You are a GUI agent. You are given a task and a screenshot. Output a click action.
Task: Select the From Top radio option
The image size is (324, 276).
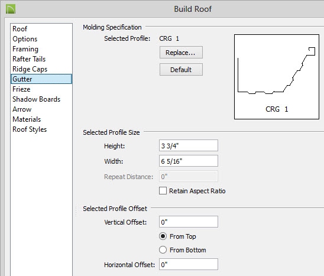tap(163, 236)
